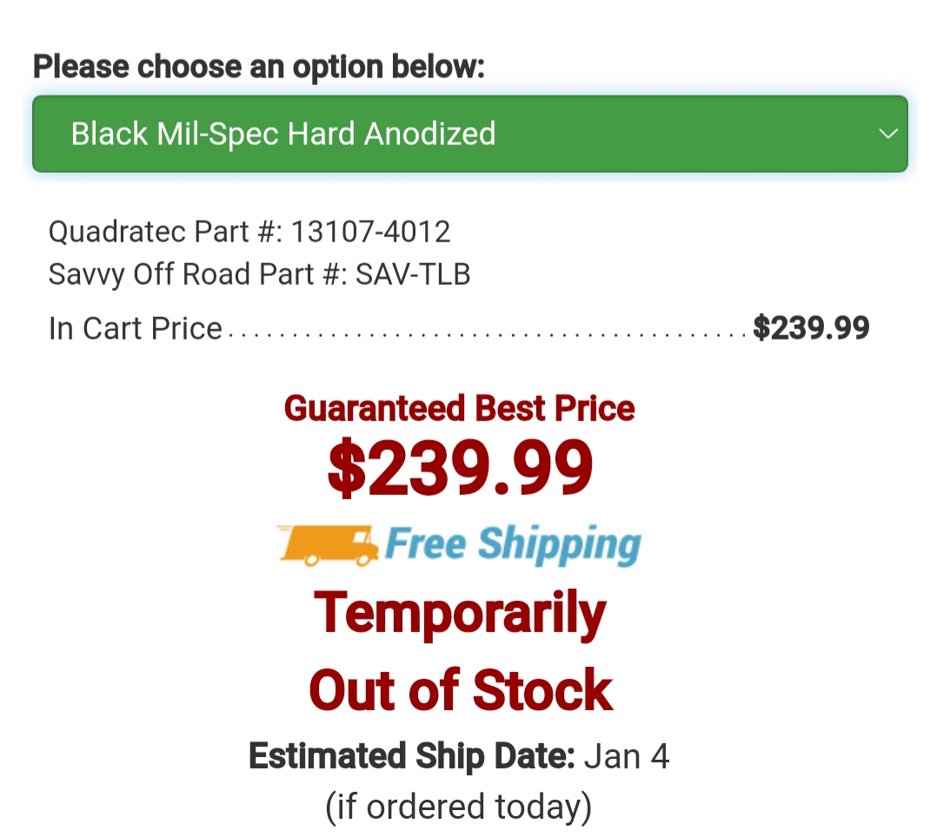Click the large red $239.99 price
Screen dimensions: 937x837
(460, 468)
